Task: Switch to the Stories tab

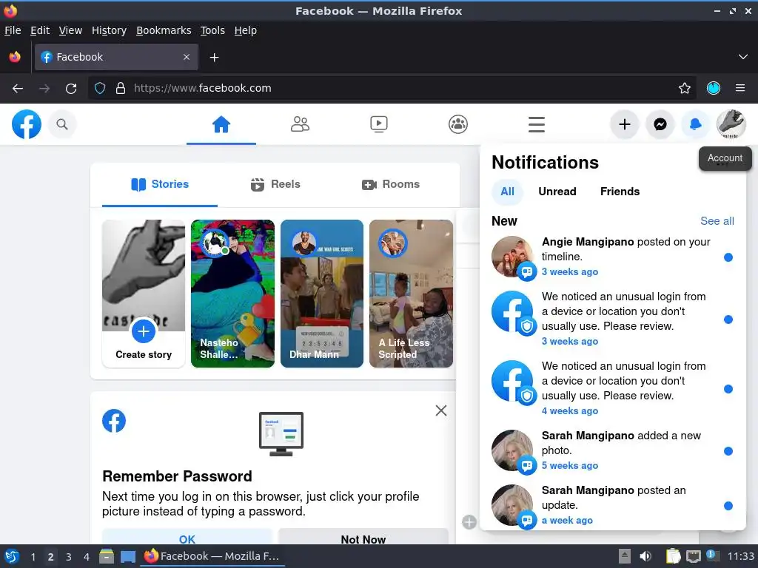Action: tap(160, 184)
